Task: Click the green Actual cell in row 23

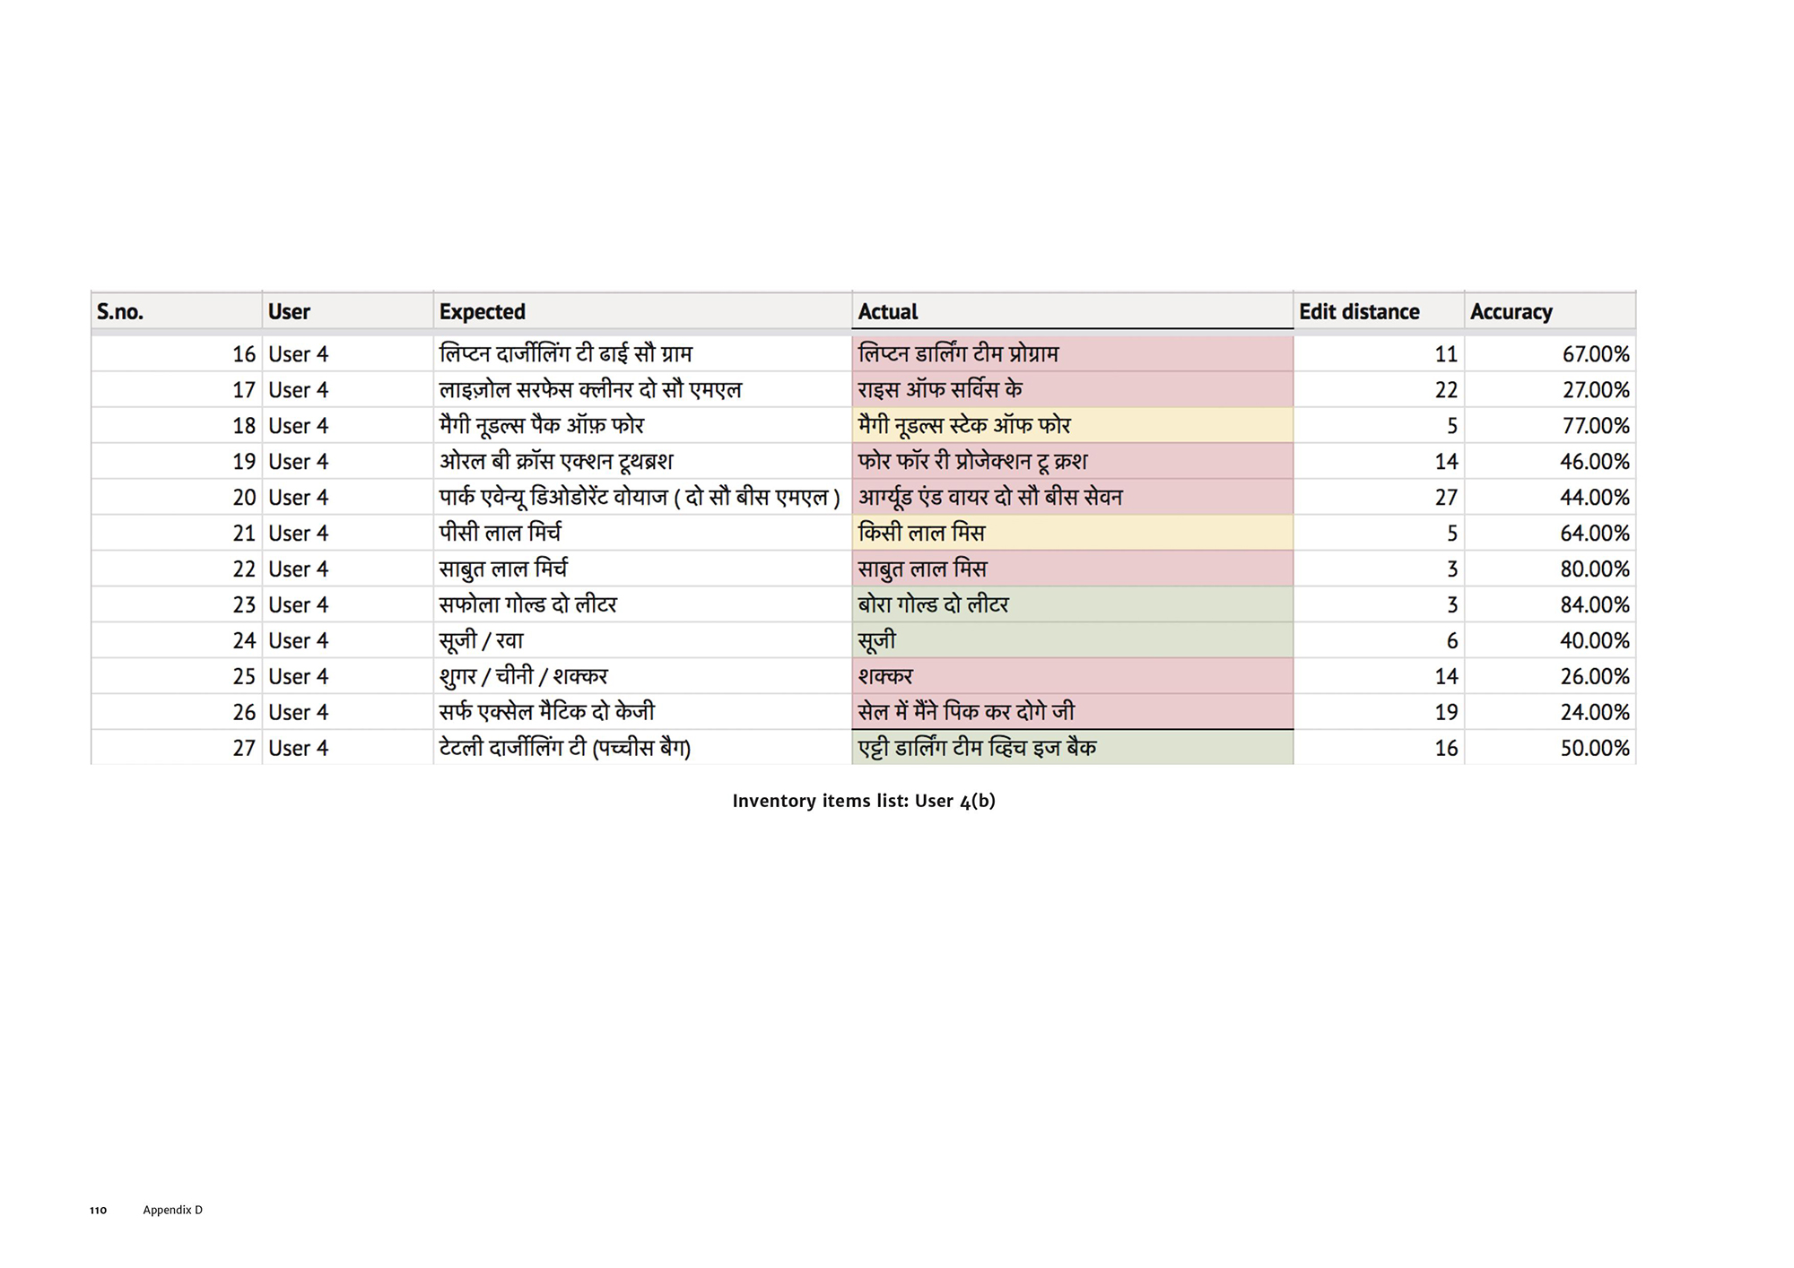Action: click(1071, 604)
